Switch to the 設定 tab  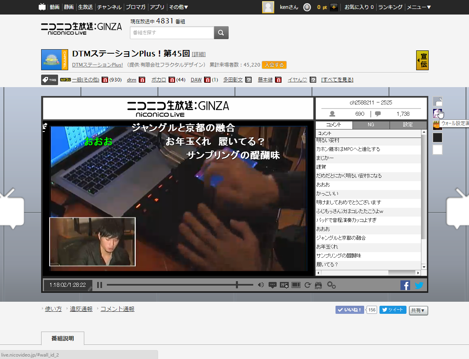click(408, 125)
